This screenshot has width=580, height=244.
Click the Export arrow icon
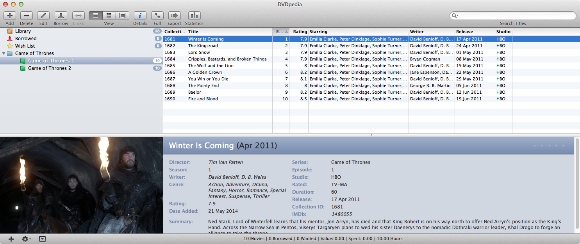click(175, 16)
